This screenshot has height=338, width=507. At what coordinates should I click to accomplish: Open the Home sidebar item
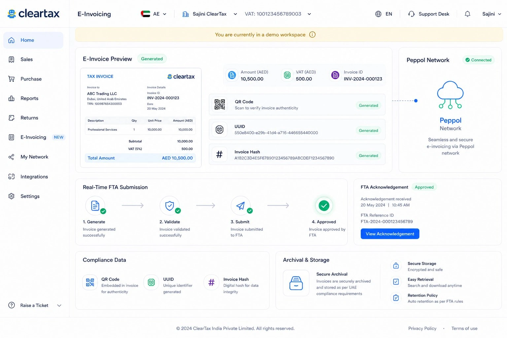pyautogui.click(x=33, y=40)
